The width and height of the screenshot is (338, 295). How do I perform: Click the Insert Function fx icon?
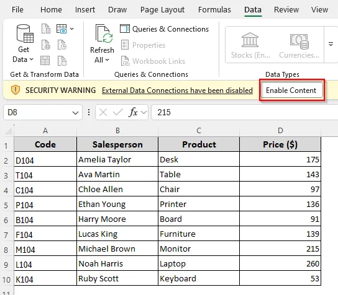(133, 112)
